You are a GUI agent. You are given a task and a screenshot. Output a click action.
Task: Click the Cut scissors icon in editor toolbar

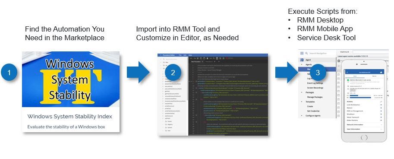198,58
